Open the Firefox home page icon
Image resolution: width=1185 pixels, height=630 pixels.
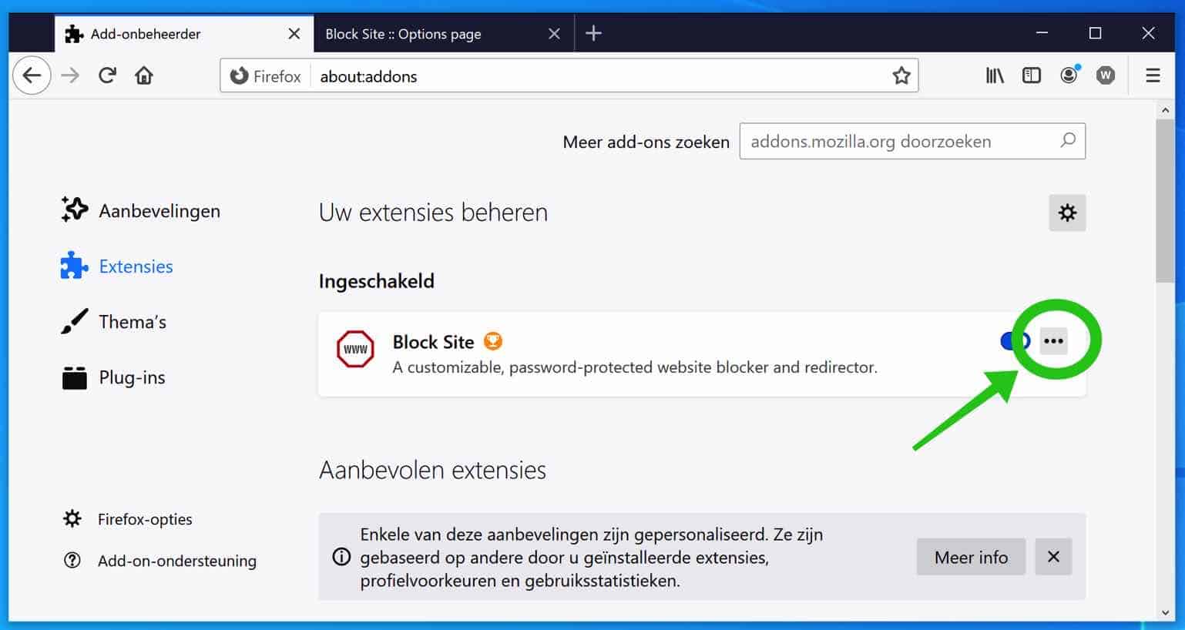(x=144, y=75)
